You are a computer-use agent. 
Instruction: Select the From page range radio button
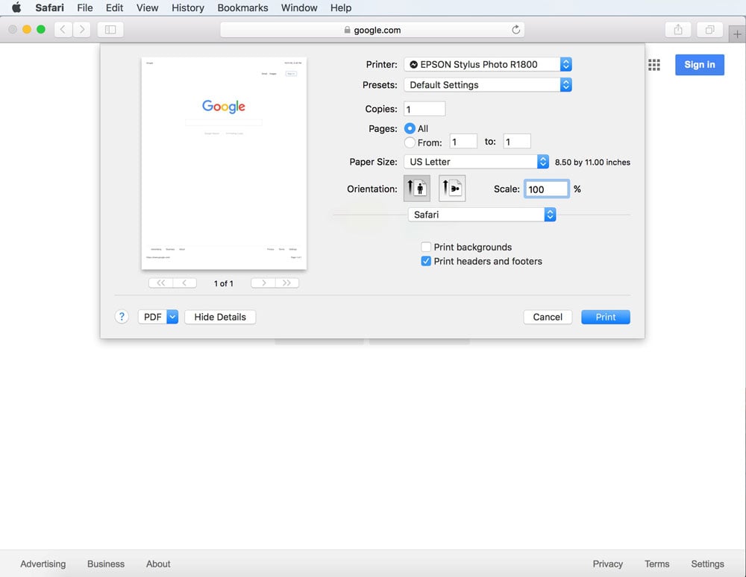tap(409, 142)
